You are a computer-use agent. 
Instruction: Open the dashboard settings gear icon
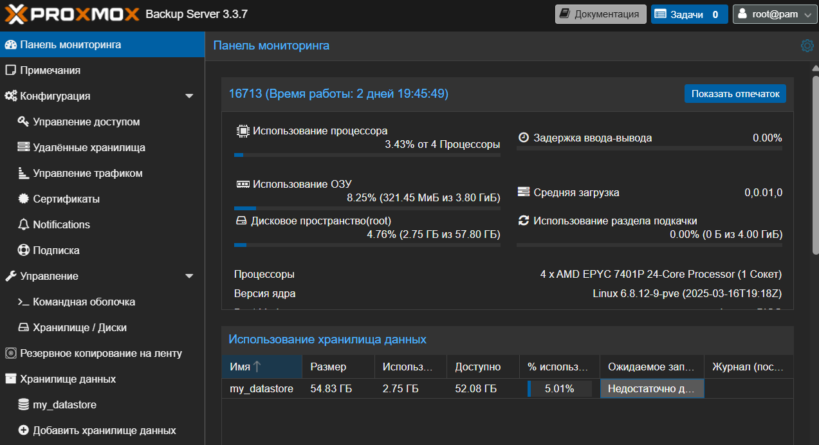tap(807, 46)
